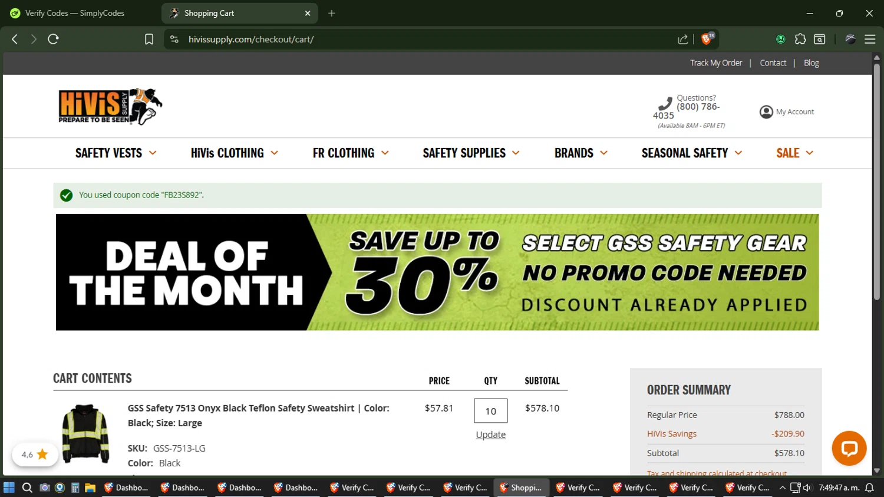Click the $578.10 item subtotal
Viewport: 884px width, 497px height.
[x=542, y=408]
